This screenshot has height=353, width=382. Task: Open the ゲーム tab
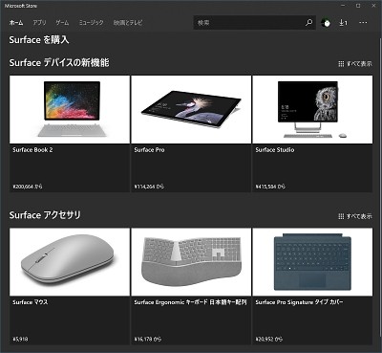(62, 23)
